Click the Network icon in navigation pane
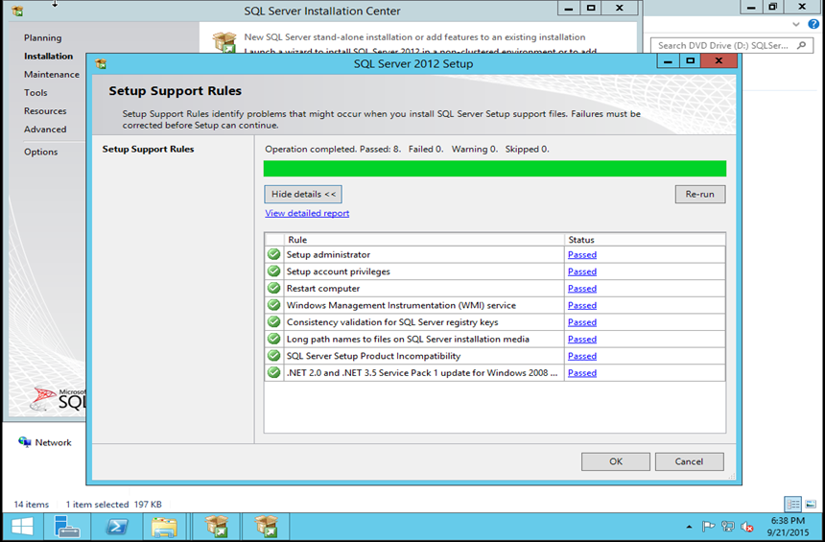Image resolution: width=825 pixels, height=542 pixels. click(25, 442)
